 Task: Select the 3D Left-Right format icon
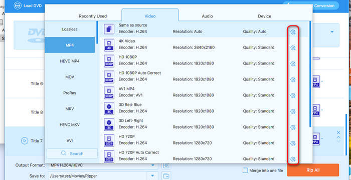coord(109,124)
